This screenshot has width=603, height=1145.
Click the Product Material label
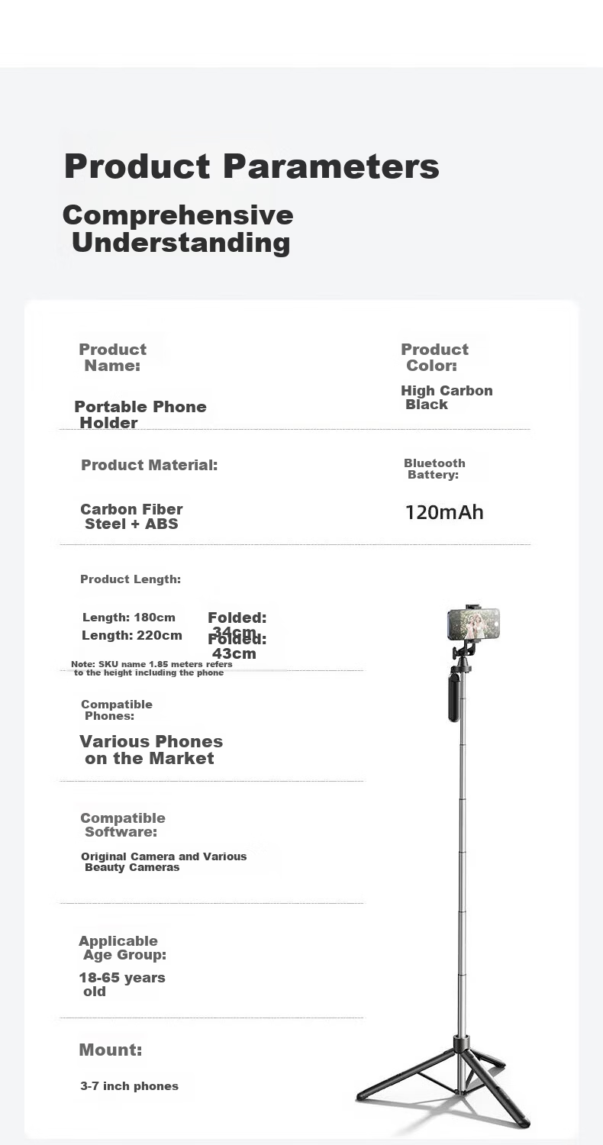coord(150,465)
